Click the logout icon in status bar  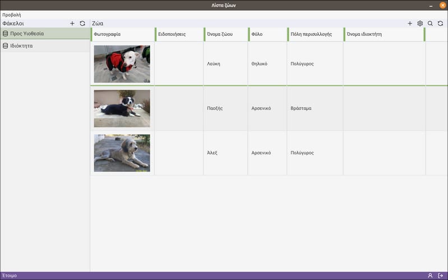pyautogui.click(x=440, y=276)
